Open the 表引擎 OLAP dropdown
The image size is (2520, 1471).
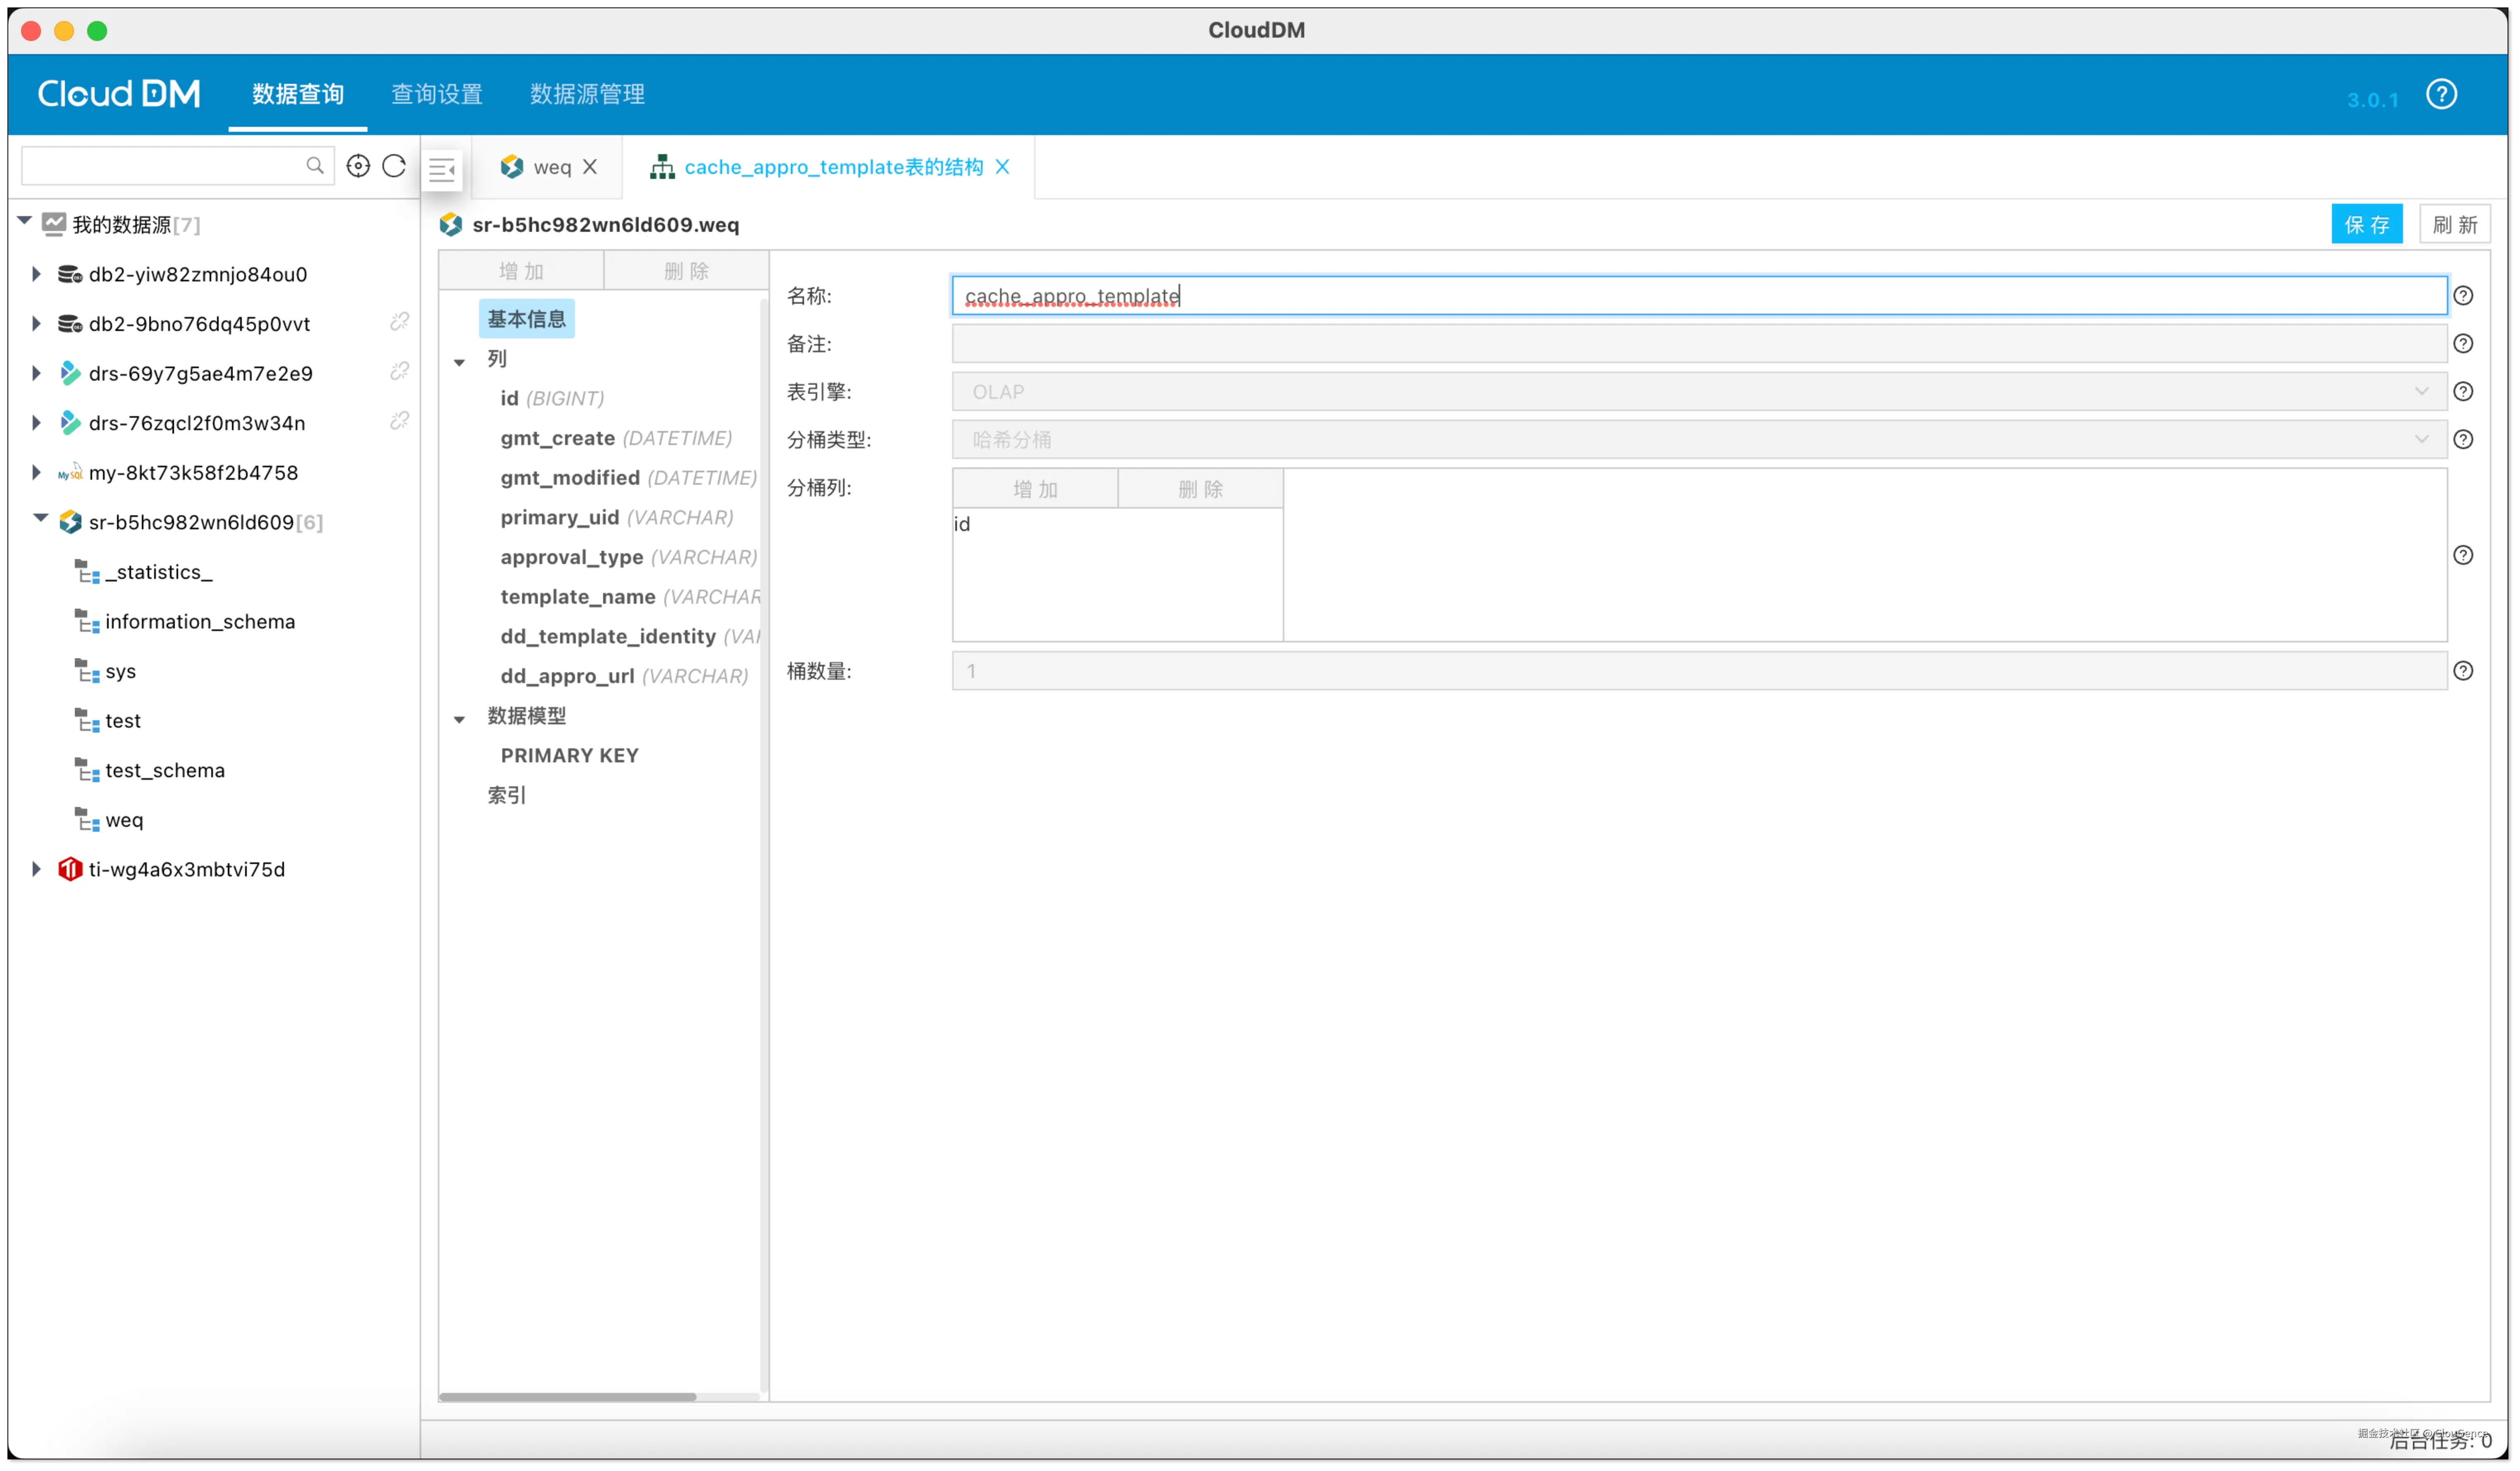click(1699, 392)
